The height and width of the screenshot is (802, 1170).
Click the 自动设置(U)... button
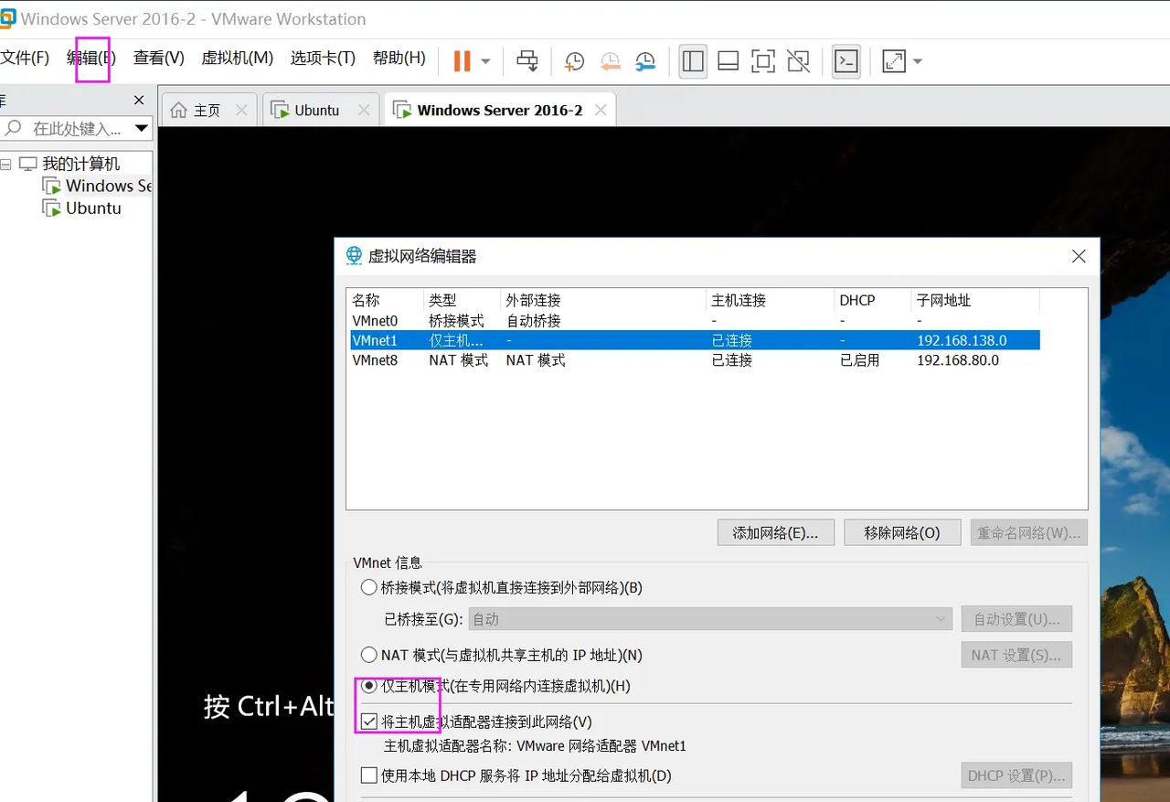click(1016, 619)
